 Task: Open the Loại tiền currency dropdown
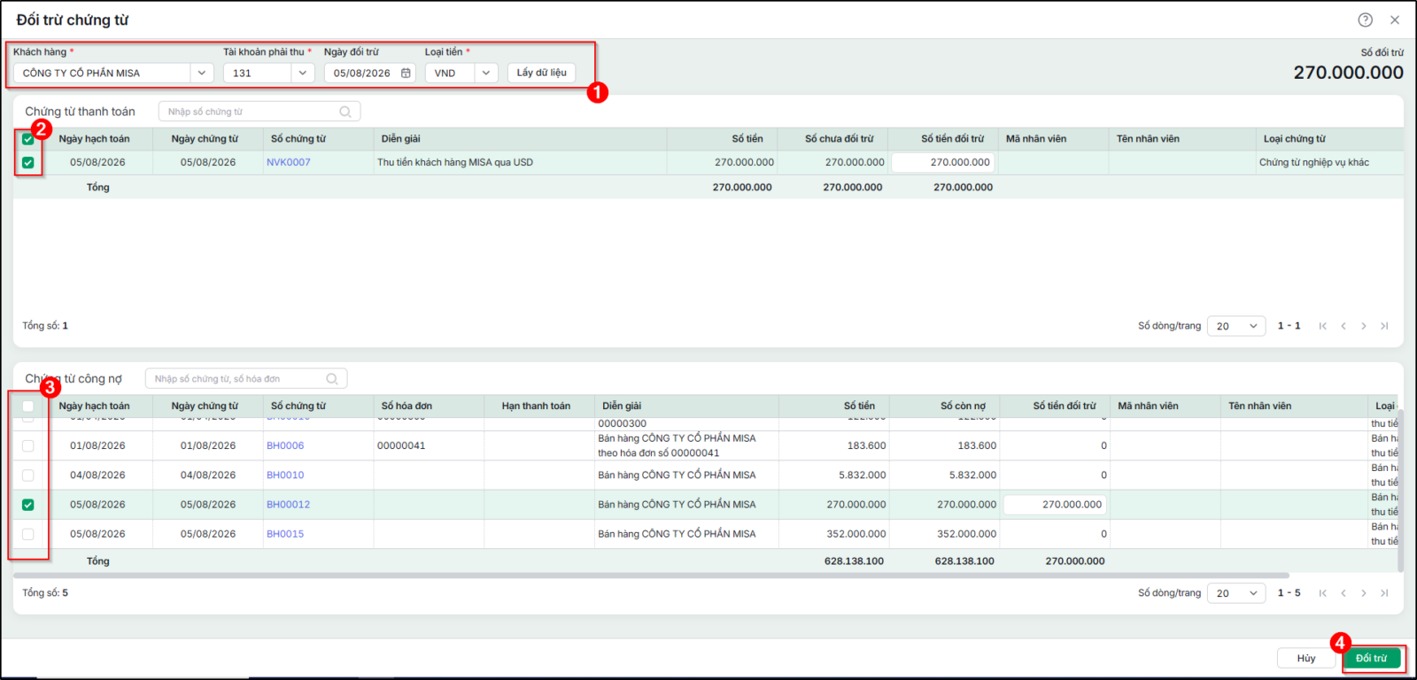[486, 73]
